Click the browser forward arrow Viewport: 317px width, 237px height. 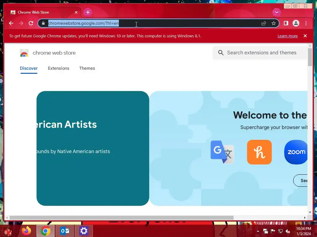pyautogui.click(x=21, y=23)
